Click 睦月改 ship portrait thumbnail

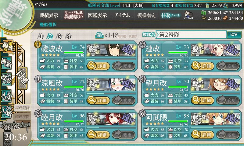click(x=111, y=119)
